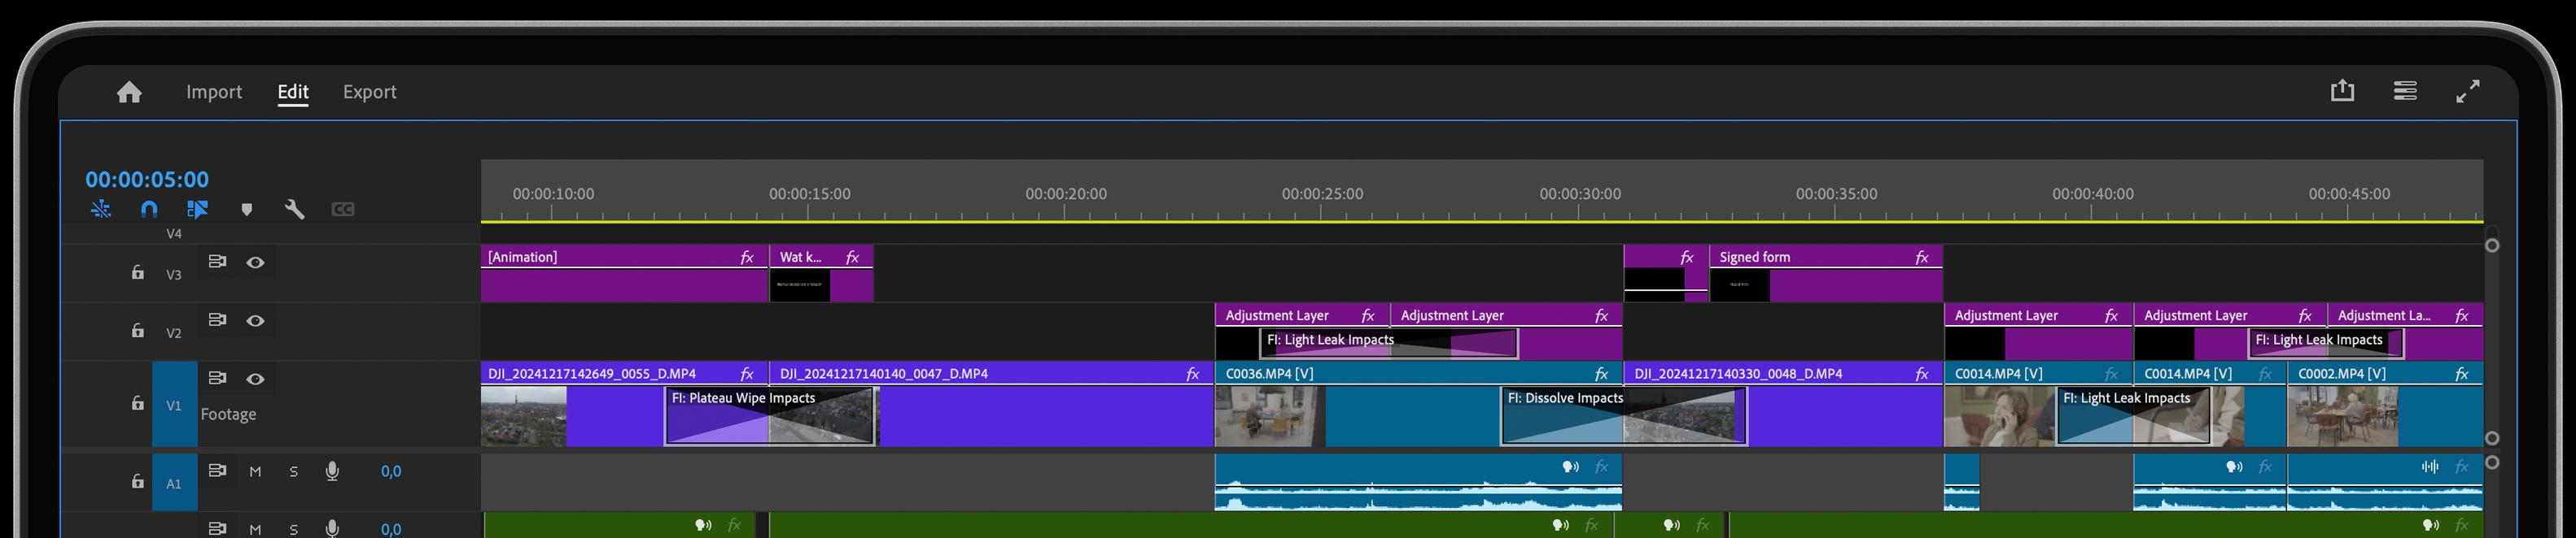This screenshot has height=538, width=2576.
Task: Switch to the Export tab
Action: point(369,92)
